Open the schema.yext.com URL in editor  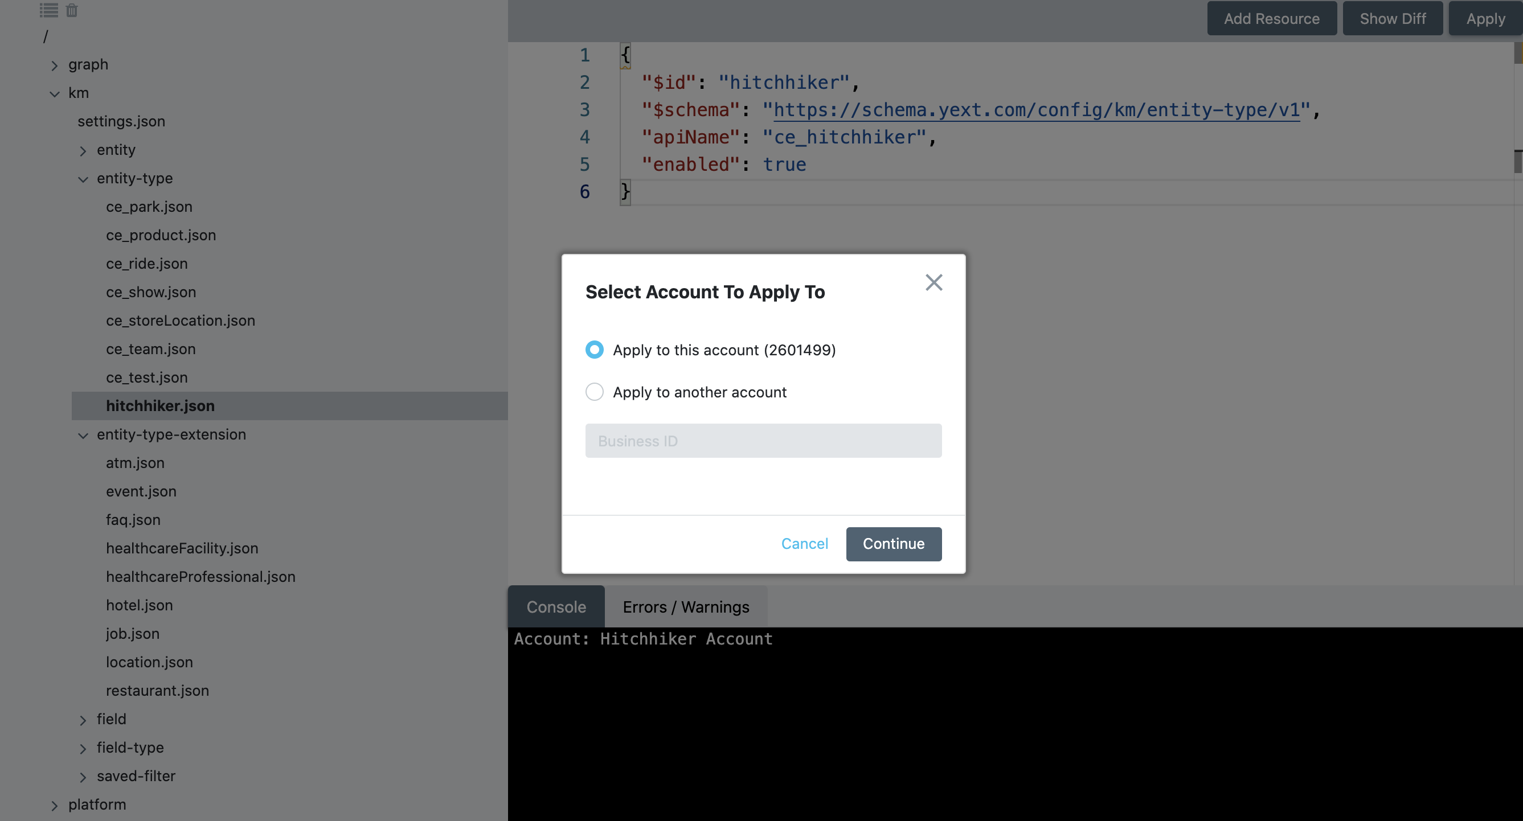click(1037, 110)
